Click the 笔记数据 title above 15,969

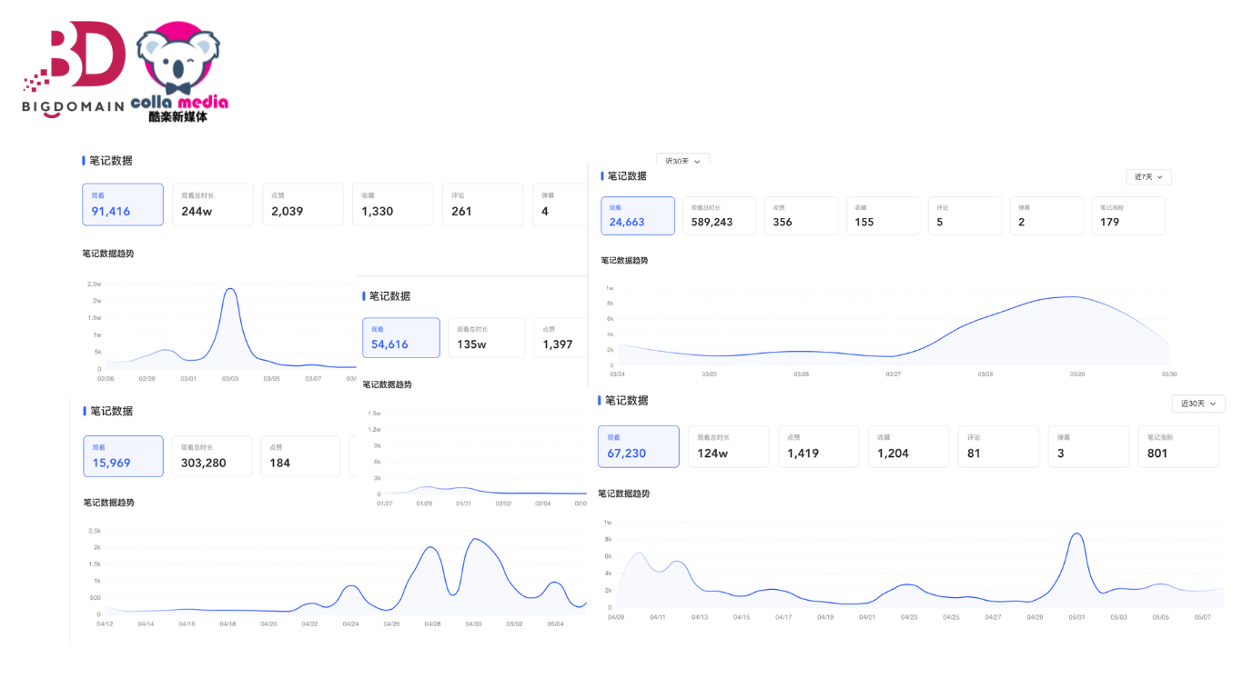click(111, 412)
